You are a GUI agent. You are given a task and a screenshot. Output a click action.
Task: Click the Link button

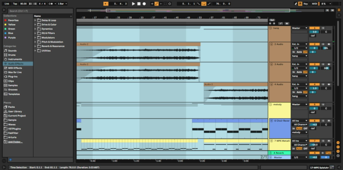pyautogui.click(x=7, y=4)
